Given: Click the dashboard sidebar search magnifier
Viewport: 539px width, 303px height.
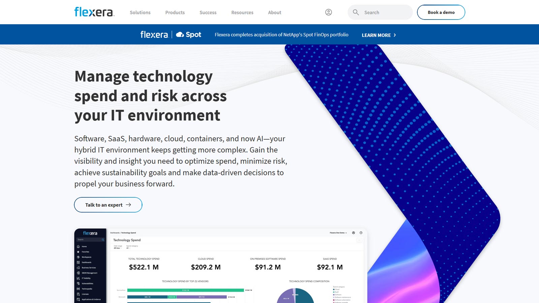Looking at the screenshot, I should (103, 240).
